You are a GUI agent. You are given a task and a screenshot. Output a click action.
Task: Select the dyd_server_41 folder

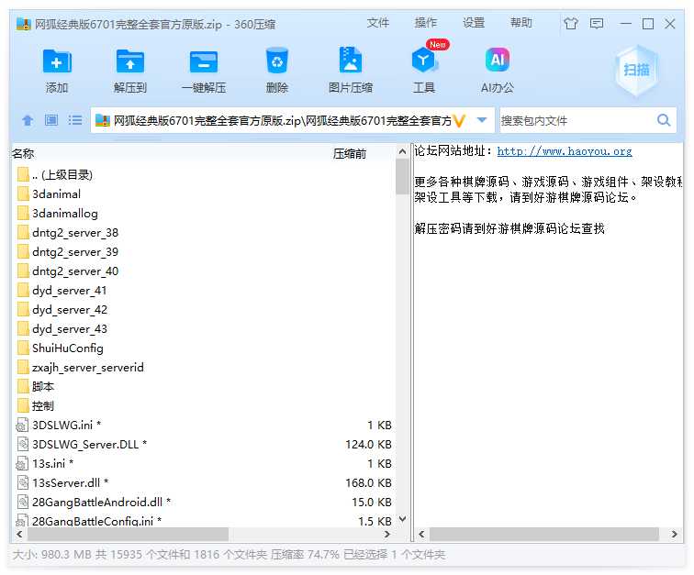[70, 290]
